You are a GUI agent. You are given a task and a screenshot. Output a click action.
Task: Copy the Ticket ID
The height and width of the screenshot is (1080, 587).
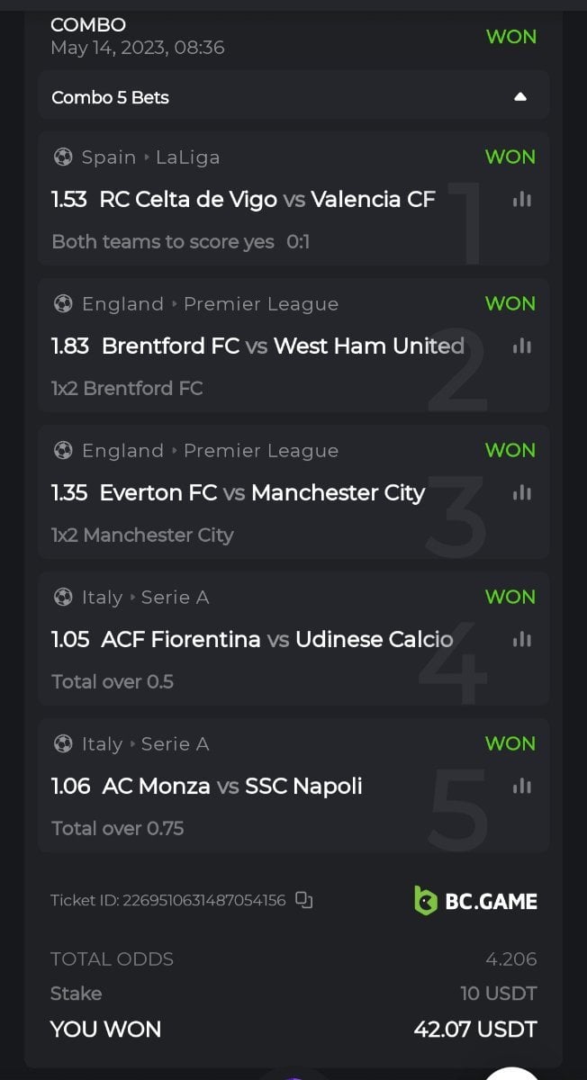pyautogui.click(x=304, y=900)
